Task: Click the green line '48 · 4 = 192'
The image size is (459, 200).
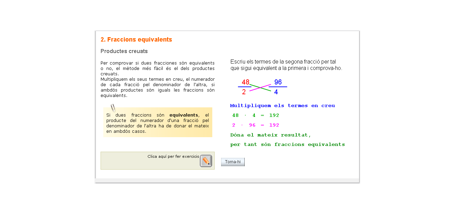Action: click(255, 116)
